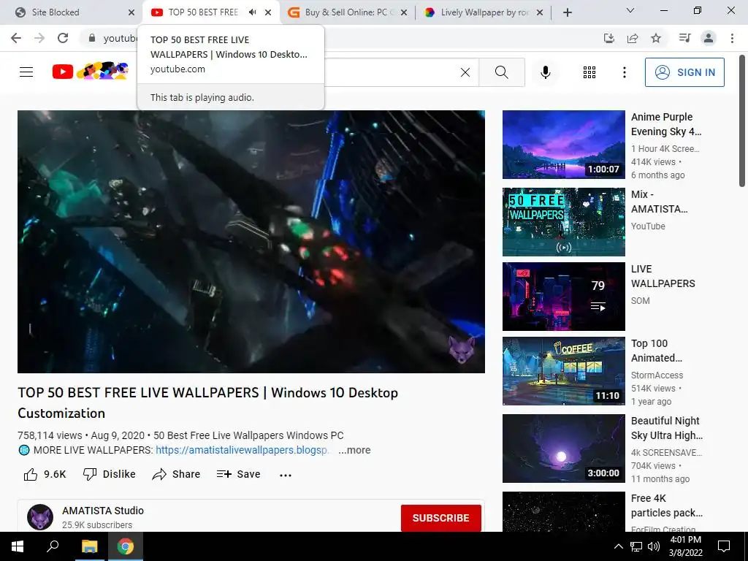Click the volume speaker icon in tray
The height and width of the screenshot is (561, 748).
click(654, 546)
